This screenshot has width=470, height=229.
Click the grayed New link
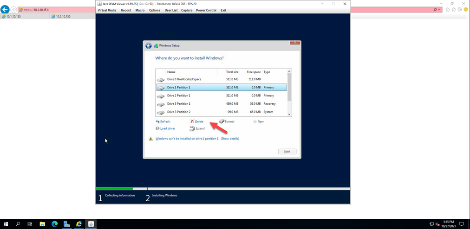click(261, 121)
